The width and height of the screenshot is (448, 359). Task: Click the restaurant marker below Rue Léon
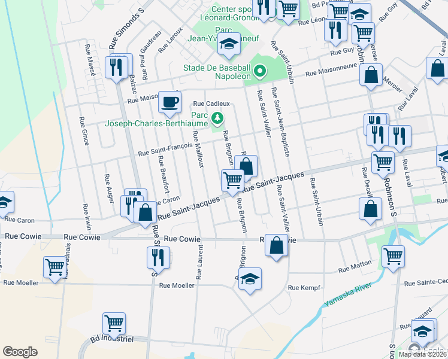(x=336, y=31)
